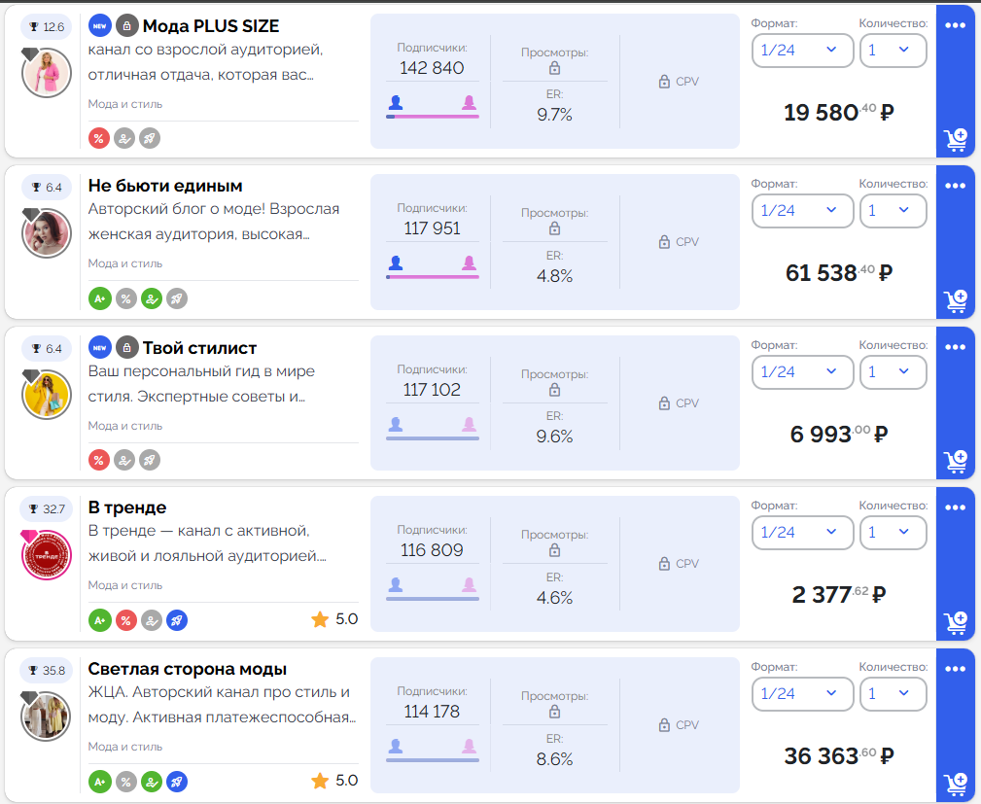Click trophy rating 35.8 badge
Screen dimensions: 981x804
pyautogui.click(x=47, y=670)
